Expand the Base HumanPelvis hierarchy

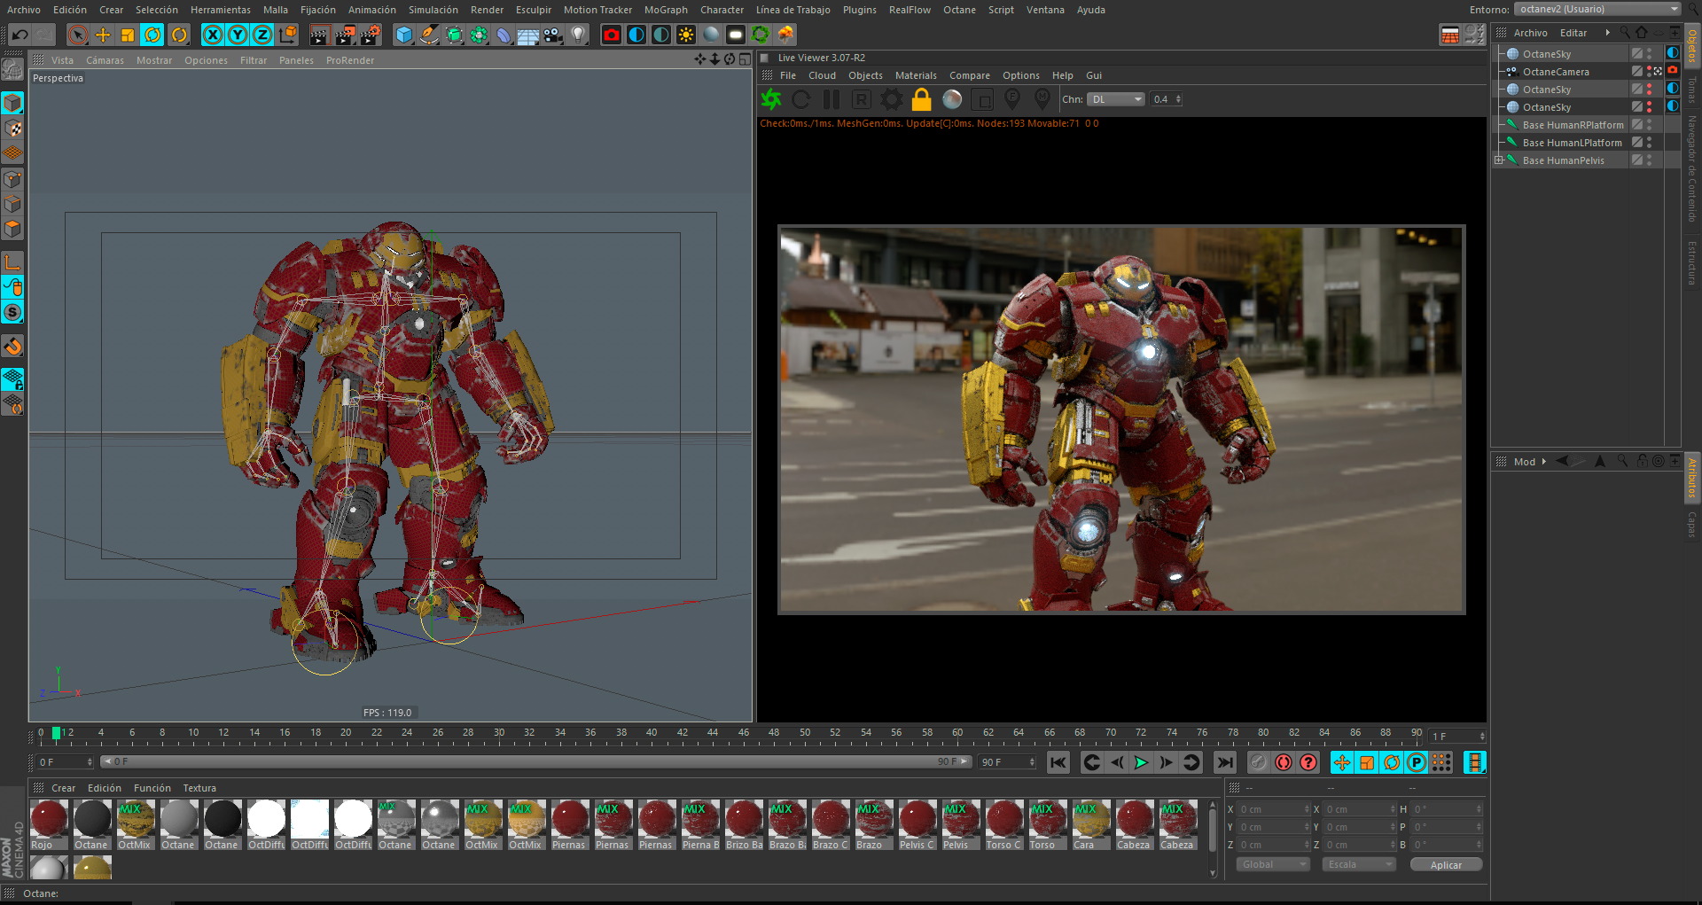(x=1499, y=160)
